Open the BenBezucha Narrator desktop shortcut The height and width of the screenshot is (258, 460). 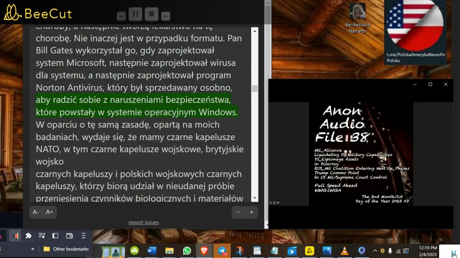click(x=358, y=19)
